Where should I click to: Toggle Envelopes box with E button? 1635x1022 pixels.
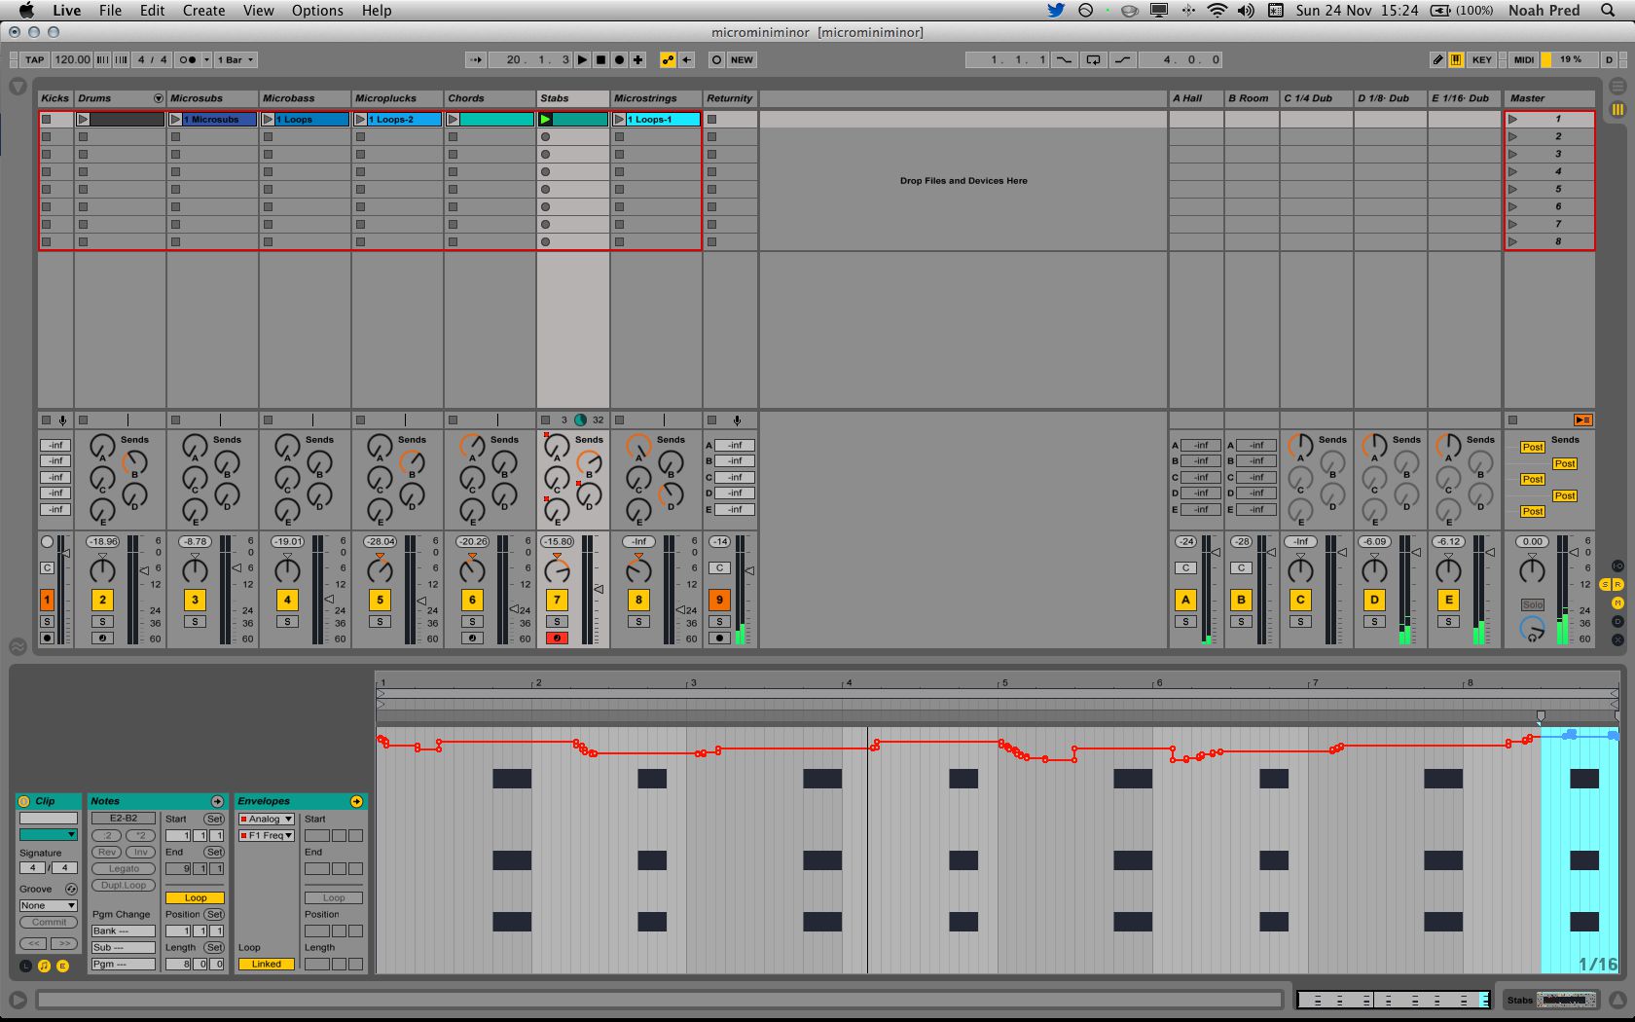[x=62, y=966]
